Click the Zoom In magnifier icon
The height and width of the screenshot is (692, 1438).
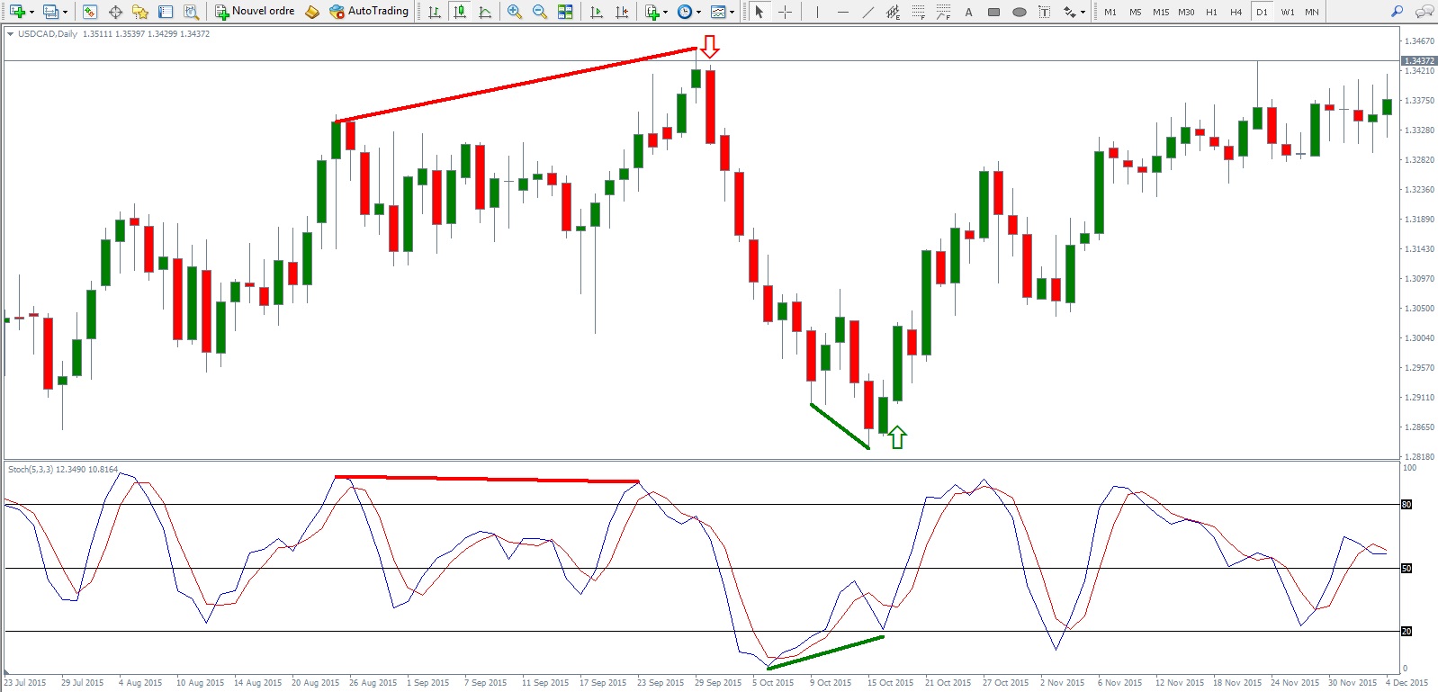point(514,12)
